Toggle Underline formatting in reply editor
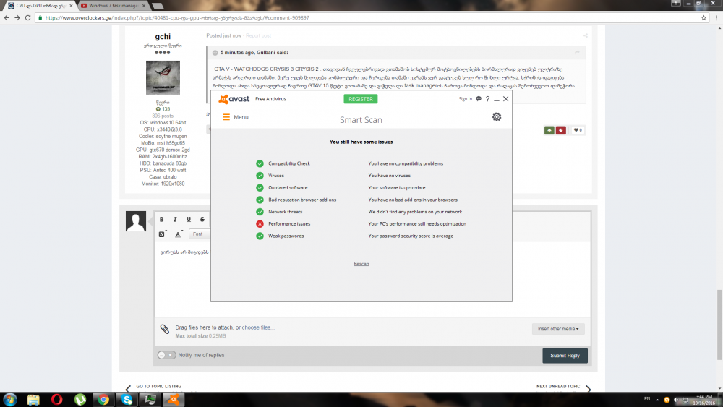 click(189, 219)
